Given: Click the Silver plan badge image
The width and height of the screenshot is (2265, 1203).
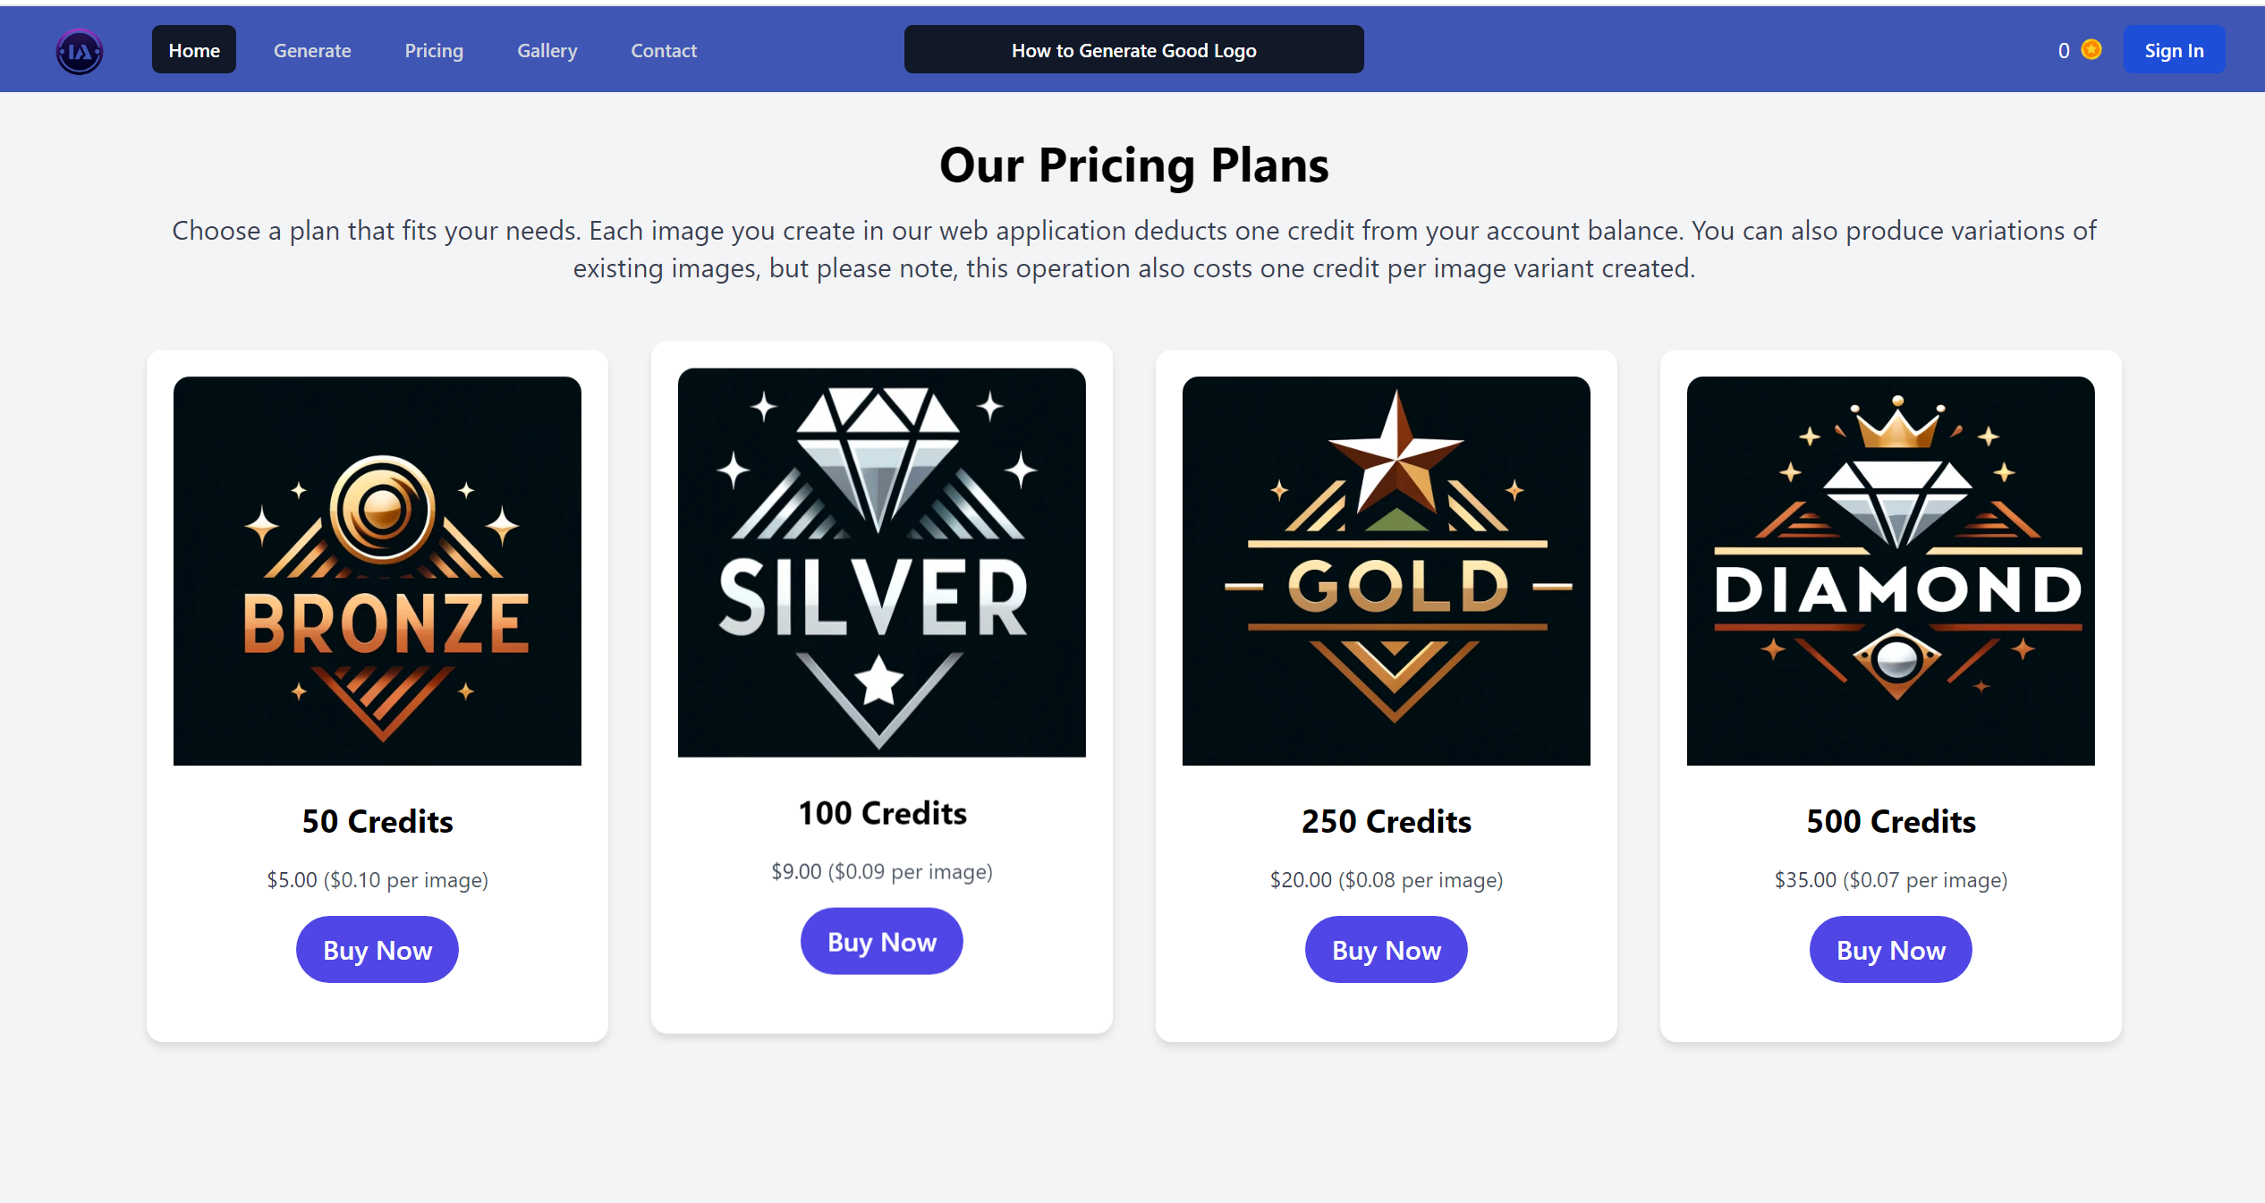Looking at the screenshot, I should click(882, 563).
